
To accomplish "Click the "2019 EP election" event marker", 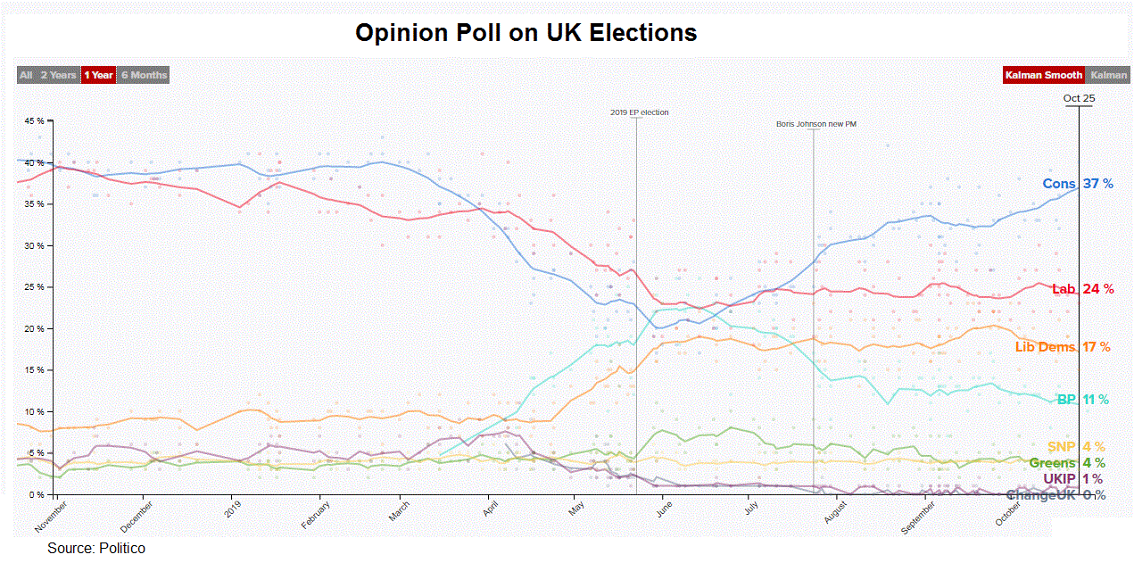I will coord(639,112).
